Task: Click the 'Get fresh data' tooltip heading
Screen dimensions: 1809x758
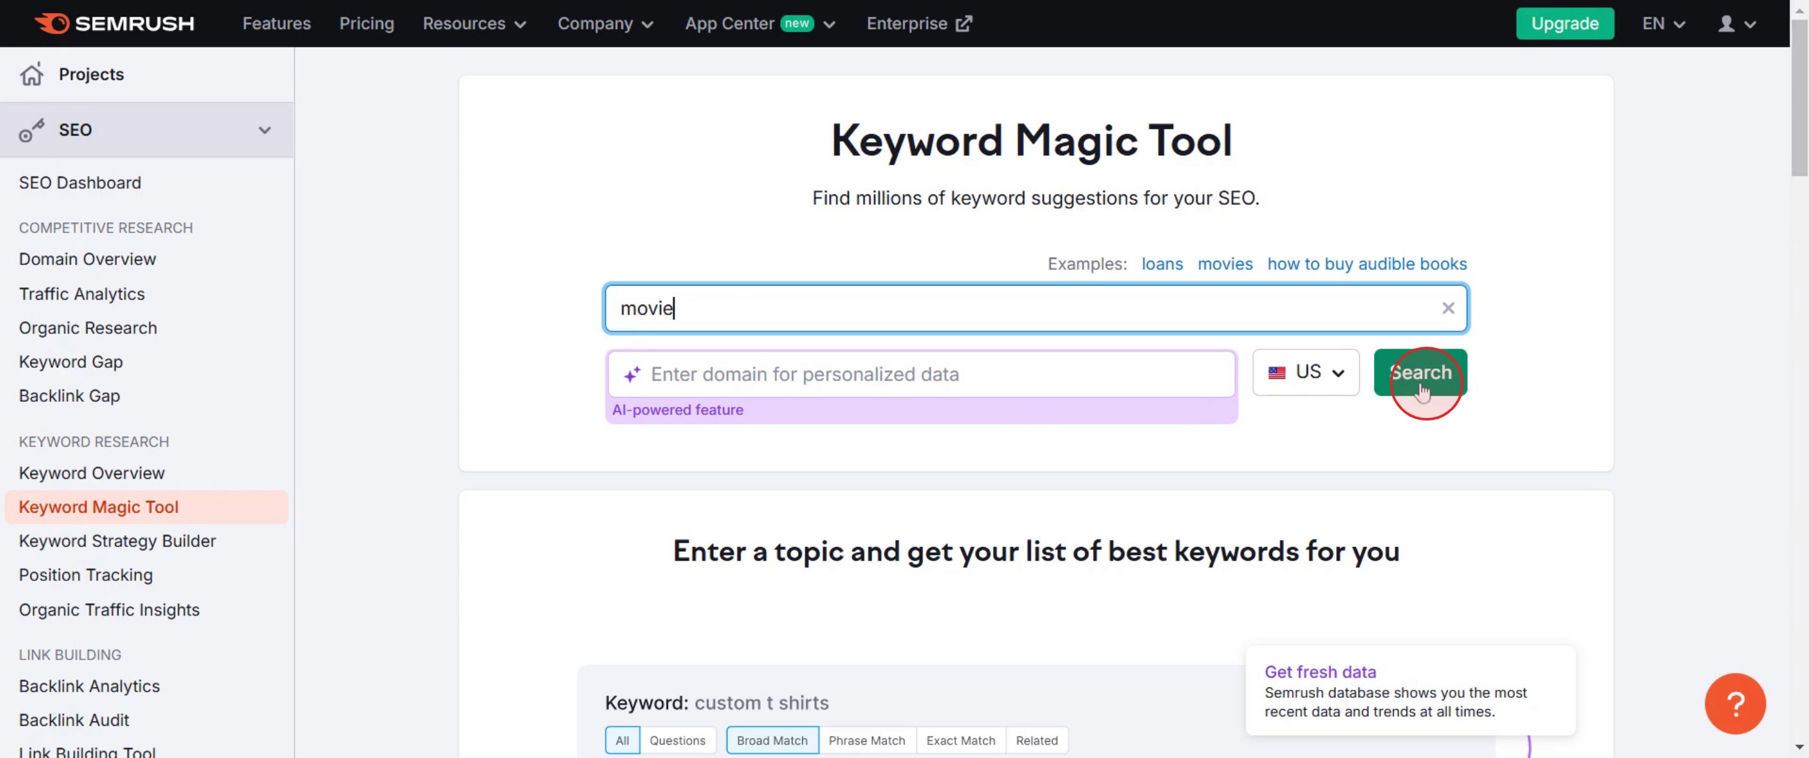Action: (1319, 673)
